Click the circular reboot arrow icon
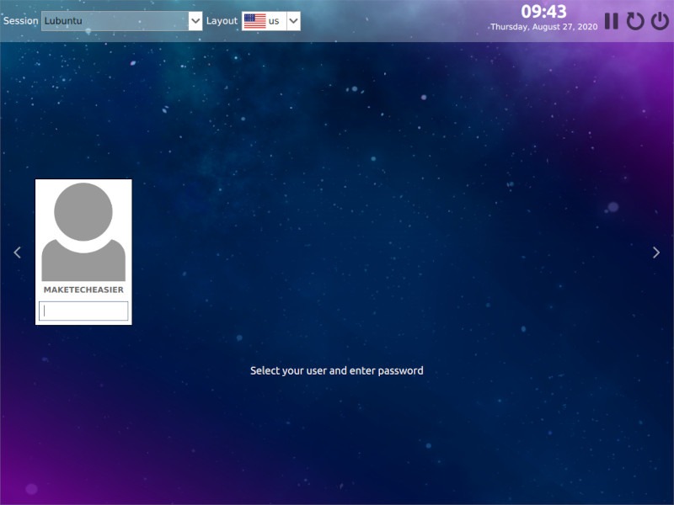Image resolution: width=674 pixels, height=505 pixels. [x=634, y=22]
